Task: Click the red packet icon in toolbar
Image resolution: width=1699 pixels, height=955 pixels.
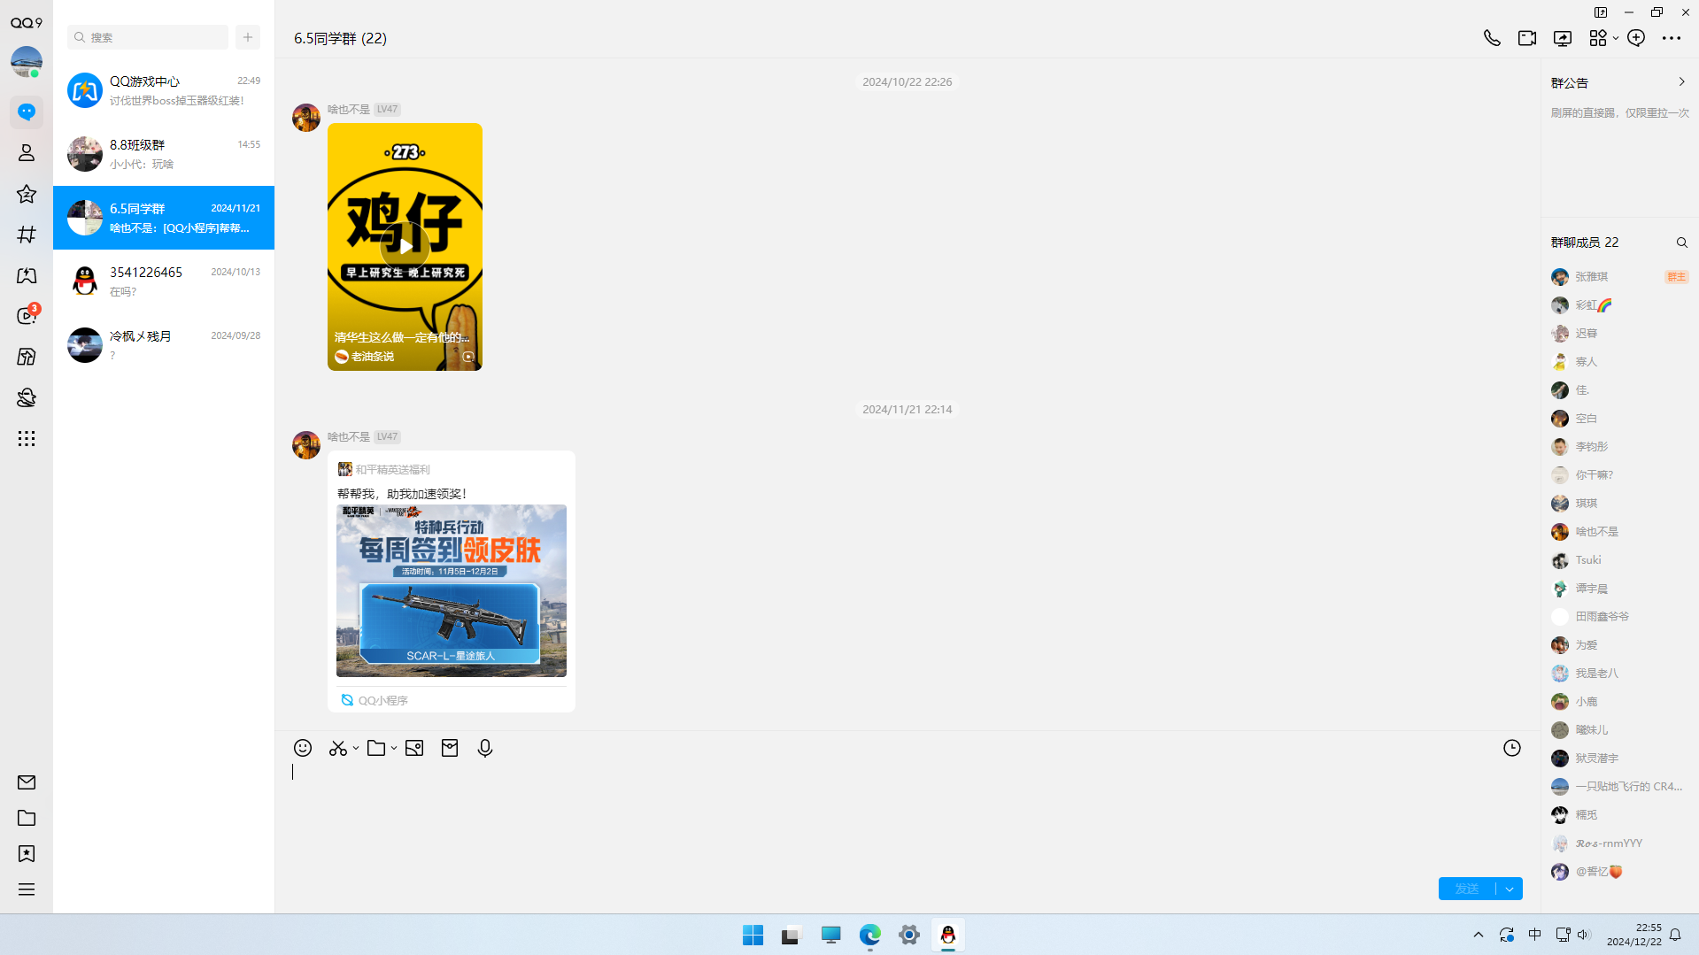Action: coord(450,748)
